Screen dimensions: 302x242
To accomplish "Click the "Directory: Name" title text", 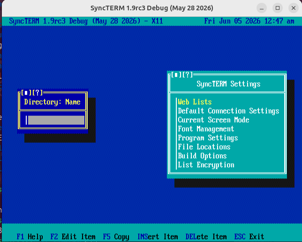I will coord(52,102).
